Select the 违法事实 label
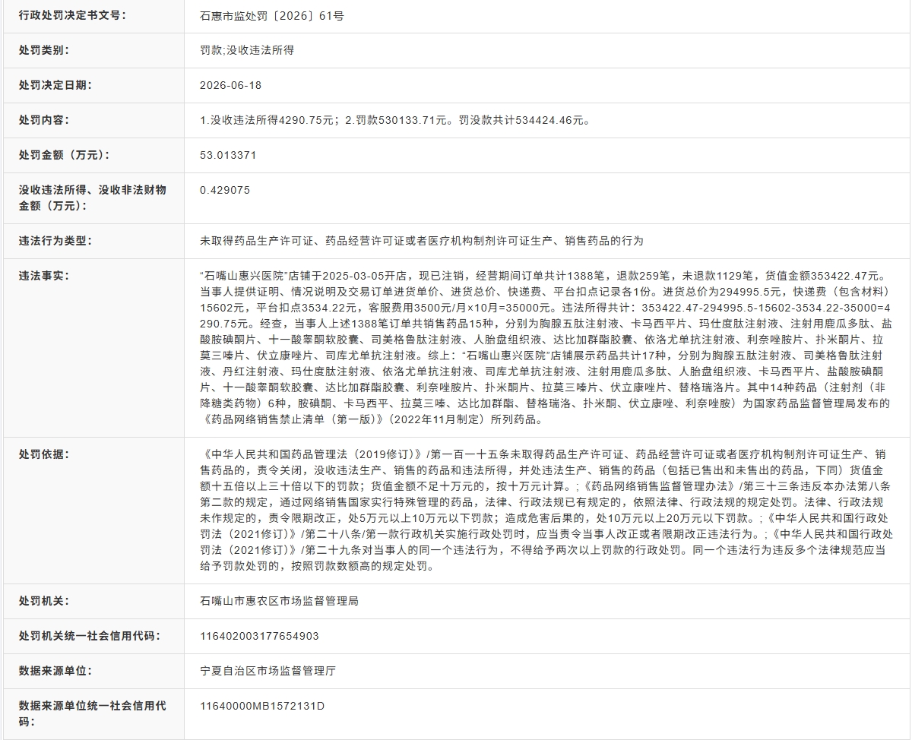Image resolution: width=912 pixels, height=740 pixels. (44, 276)
